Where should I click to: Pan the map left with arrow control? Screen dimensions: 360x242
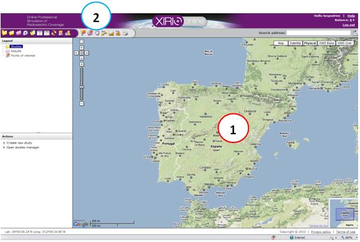pos(77,53)
